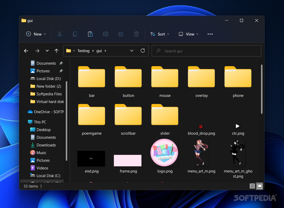Click the Copy icon in toolbar

tap(75, 34)
